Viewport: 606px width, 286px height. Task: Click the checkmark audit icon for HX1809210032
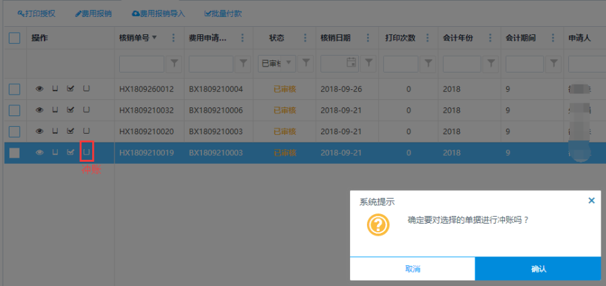pos(70,109)
